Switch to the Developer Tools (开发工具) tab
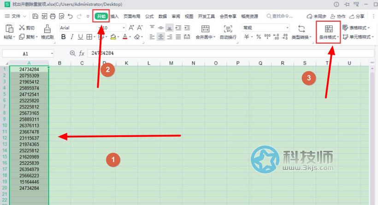This screenshot has width=378, height=205. coord(207,17)
